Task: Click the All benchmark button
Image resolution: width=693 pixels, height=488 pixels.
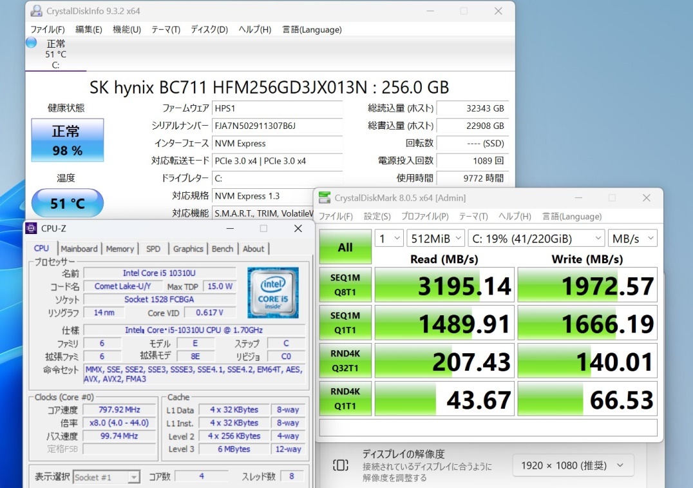Action: [345, 247]
